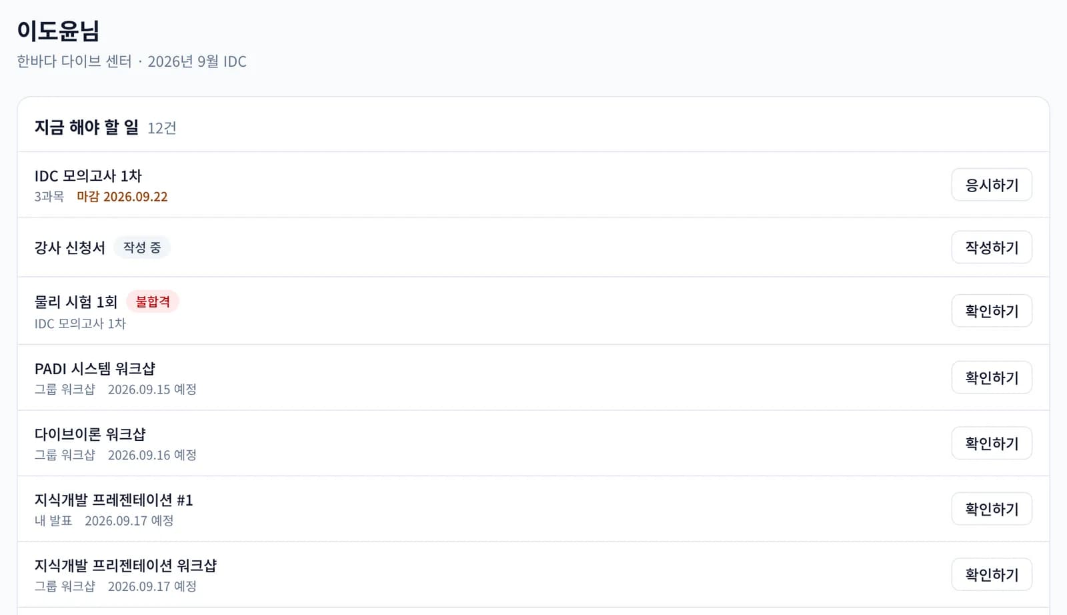Select the PADI 시스템 워크샵 title
The height and width of the screenshot is (615, 1067).
point(95,369)
